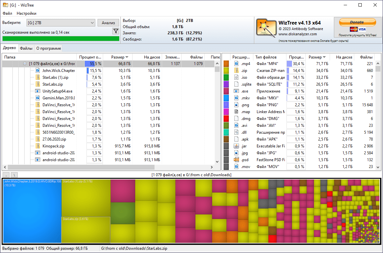Click the Тип файлов column header
This screenshot has height=253, width=383.
tap(270, 57)
